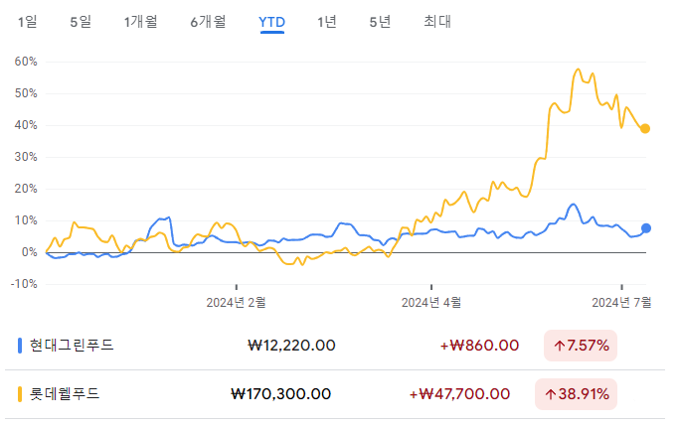This screenshot has height=427, width=680.
Task: Click the yellow endpoint dot on chart
Action: point(645,129)
